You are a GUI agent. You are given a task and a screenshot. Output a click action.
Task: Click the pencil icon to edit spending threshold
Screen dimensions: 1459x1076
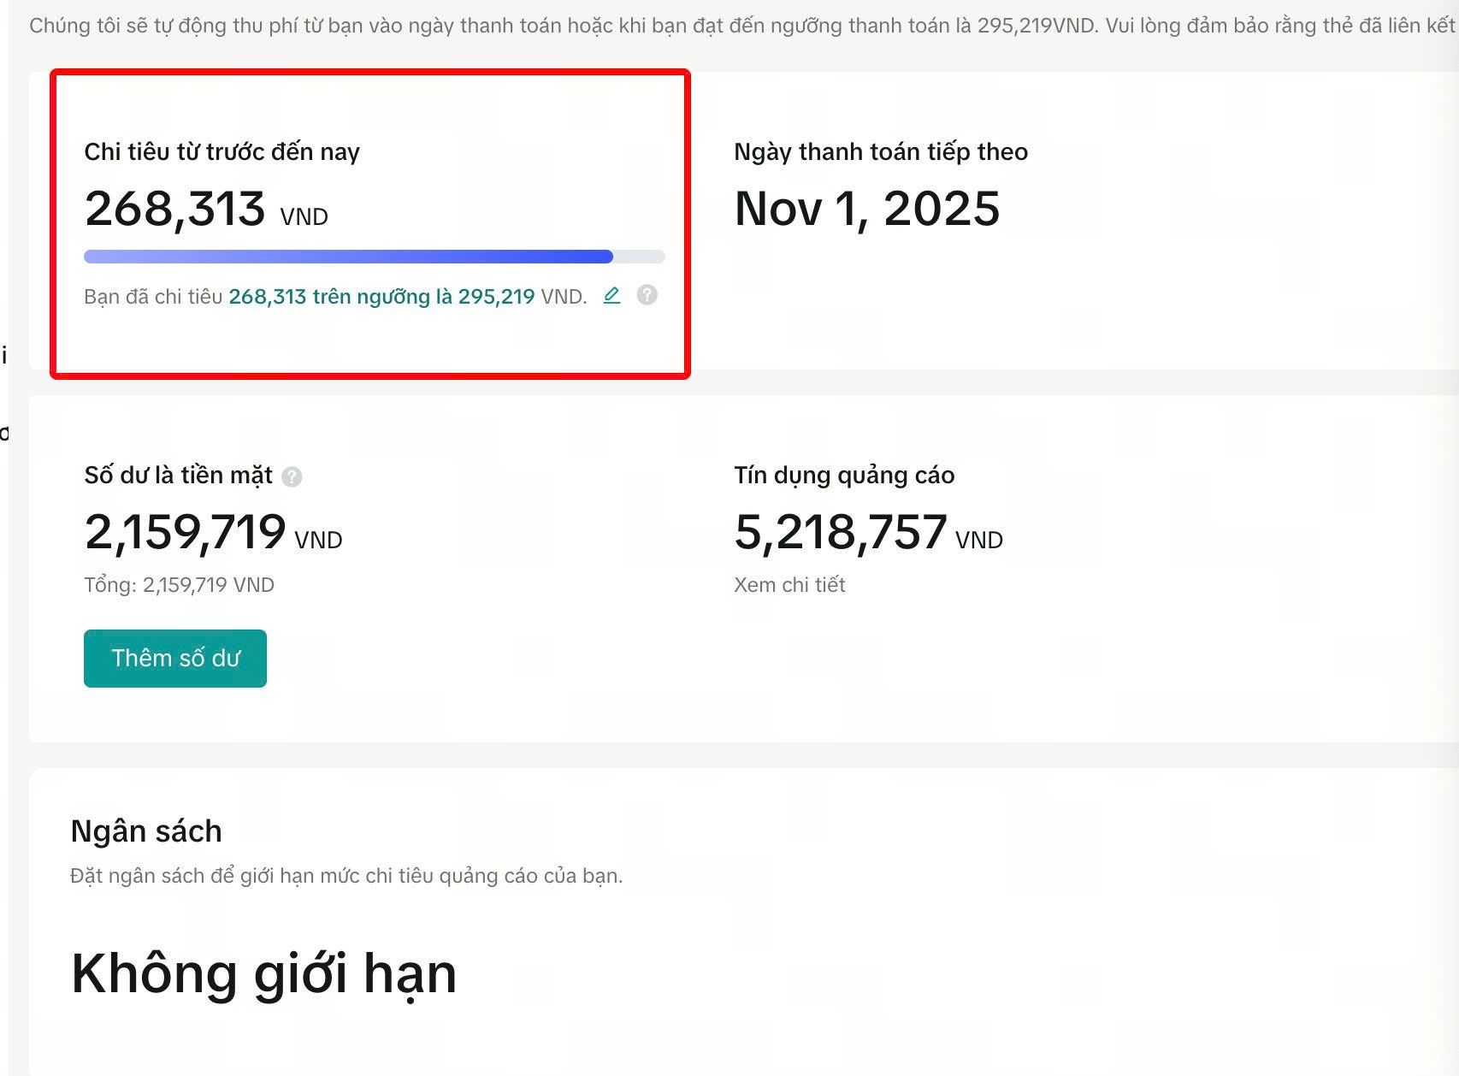(x=611, y=296)
